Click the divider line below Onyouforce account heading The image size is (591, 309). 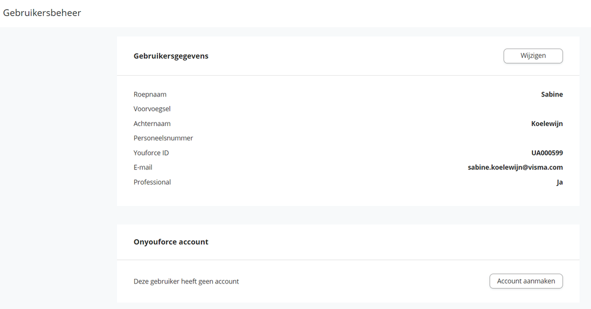tap(348, 260)
